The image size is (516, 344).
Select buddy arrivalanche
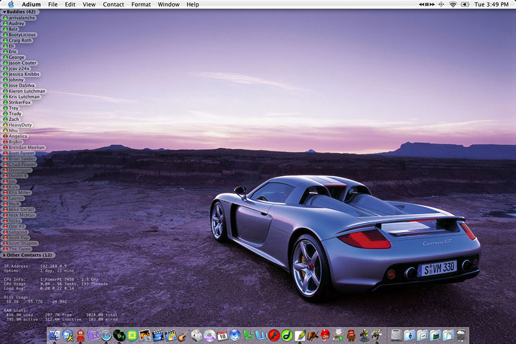coord(19,18)
